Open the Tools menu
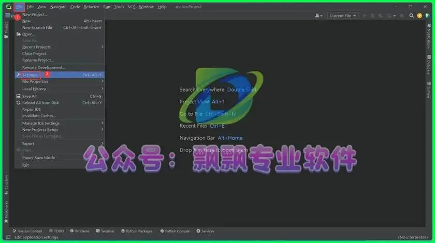 [x=119, y=7]
